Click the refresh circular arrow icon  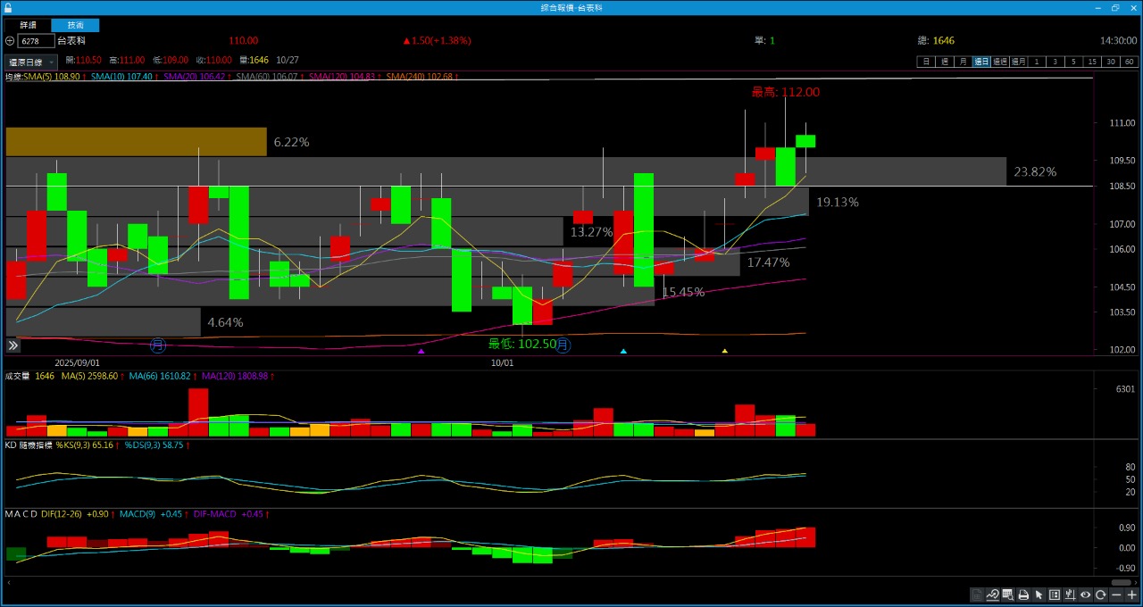pyautogui.click(x=1101, y=595)
